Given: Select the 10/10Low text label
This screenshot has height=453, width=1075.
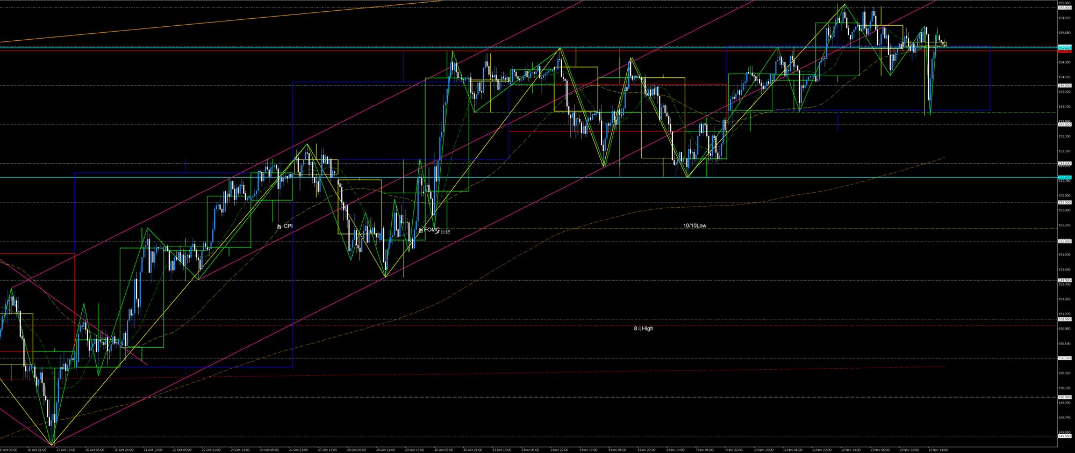Looking at the screenshot, I should pos(694,226).
